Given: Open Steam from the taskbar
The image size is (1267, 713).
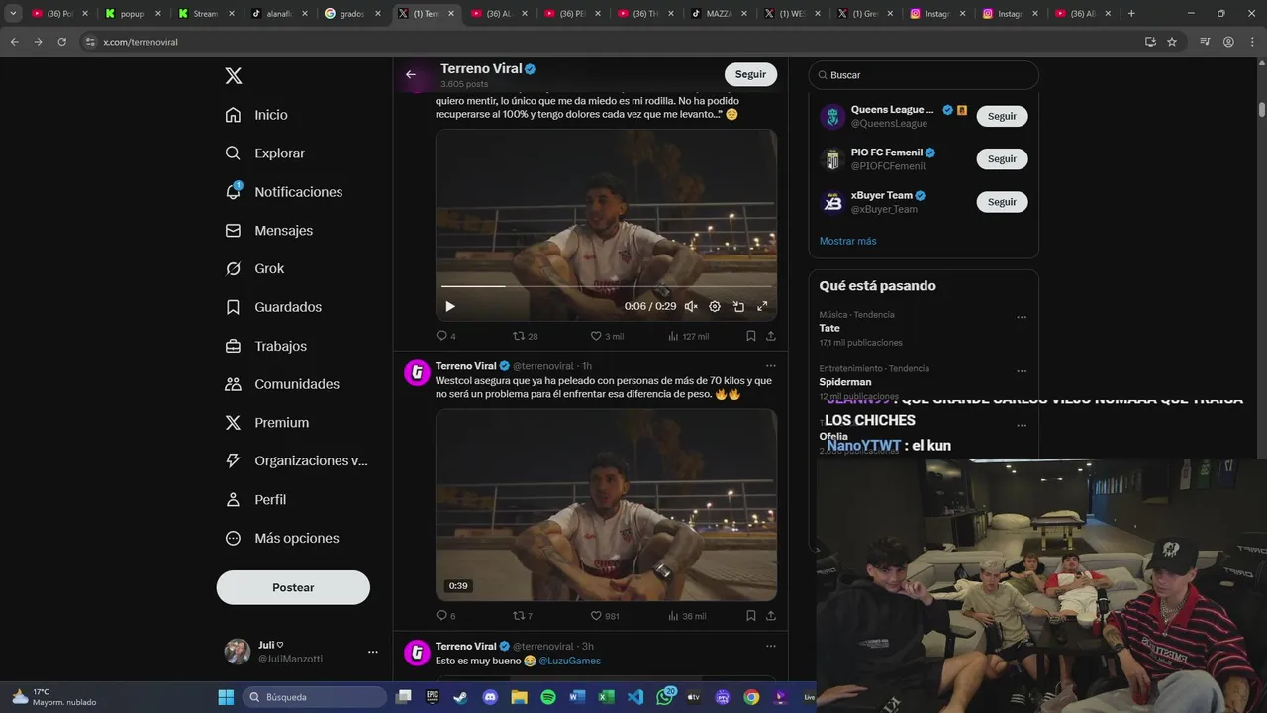Looking at the screenshot, I should pos(461,697).
